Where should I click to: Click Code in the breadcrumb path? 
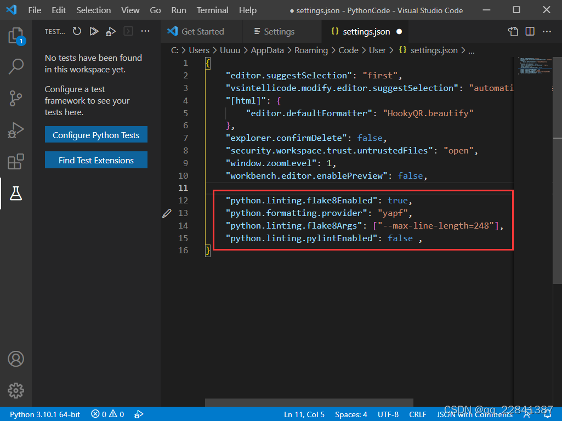[348, 50]
